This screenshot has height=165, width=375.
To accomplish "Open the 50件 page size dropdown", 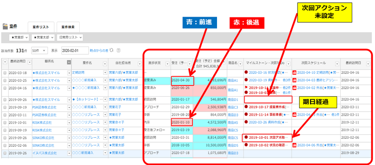I will pos(39,50).
